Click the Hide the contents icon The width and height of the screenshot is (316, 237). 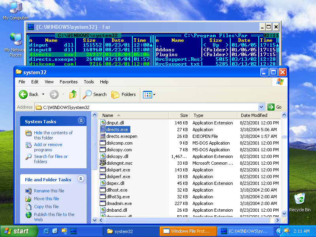click(x=28, y=133)
